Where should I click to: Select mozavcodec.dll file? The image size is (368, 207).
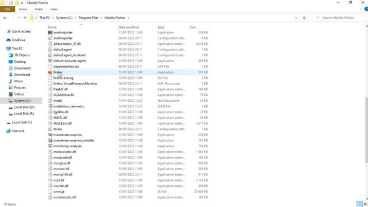pyautogui.click(x=64, y=152)
